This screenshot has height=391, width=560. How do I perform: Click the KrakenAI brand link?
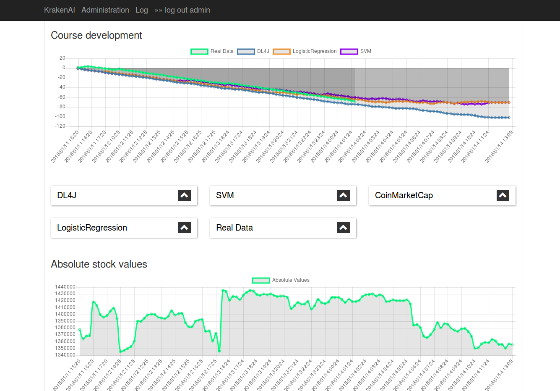tap(60, 10)
